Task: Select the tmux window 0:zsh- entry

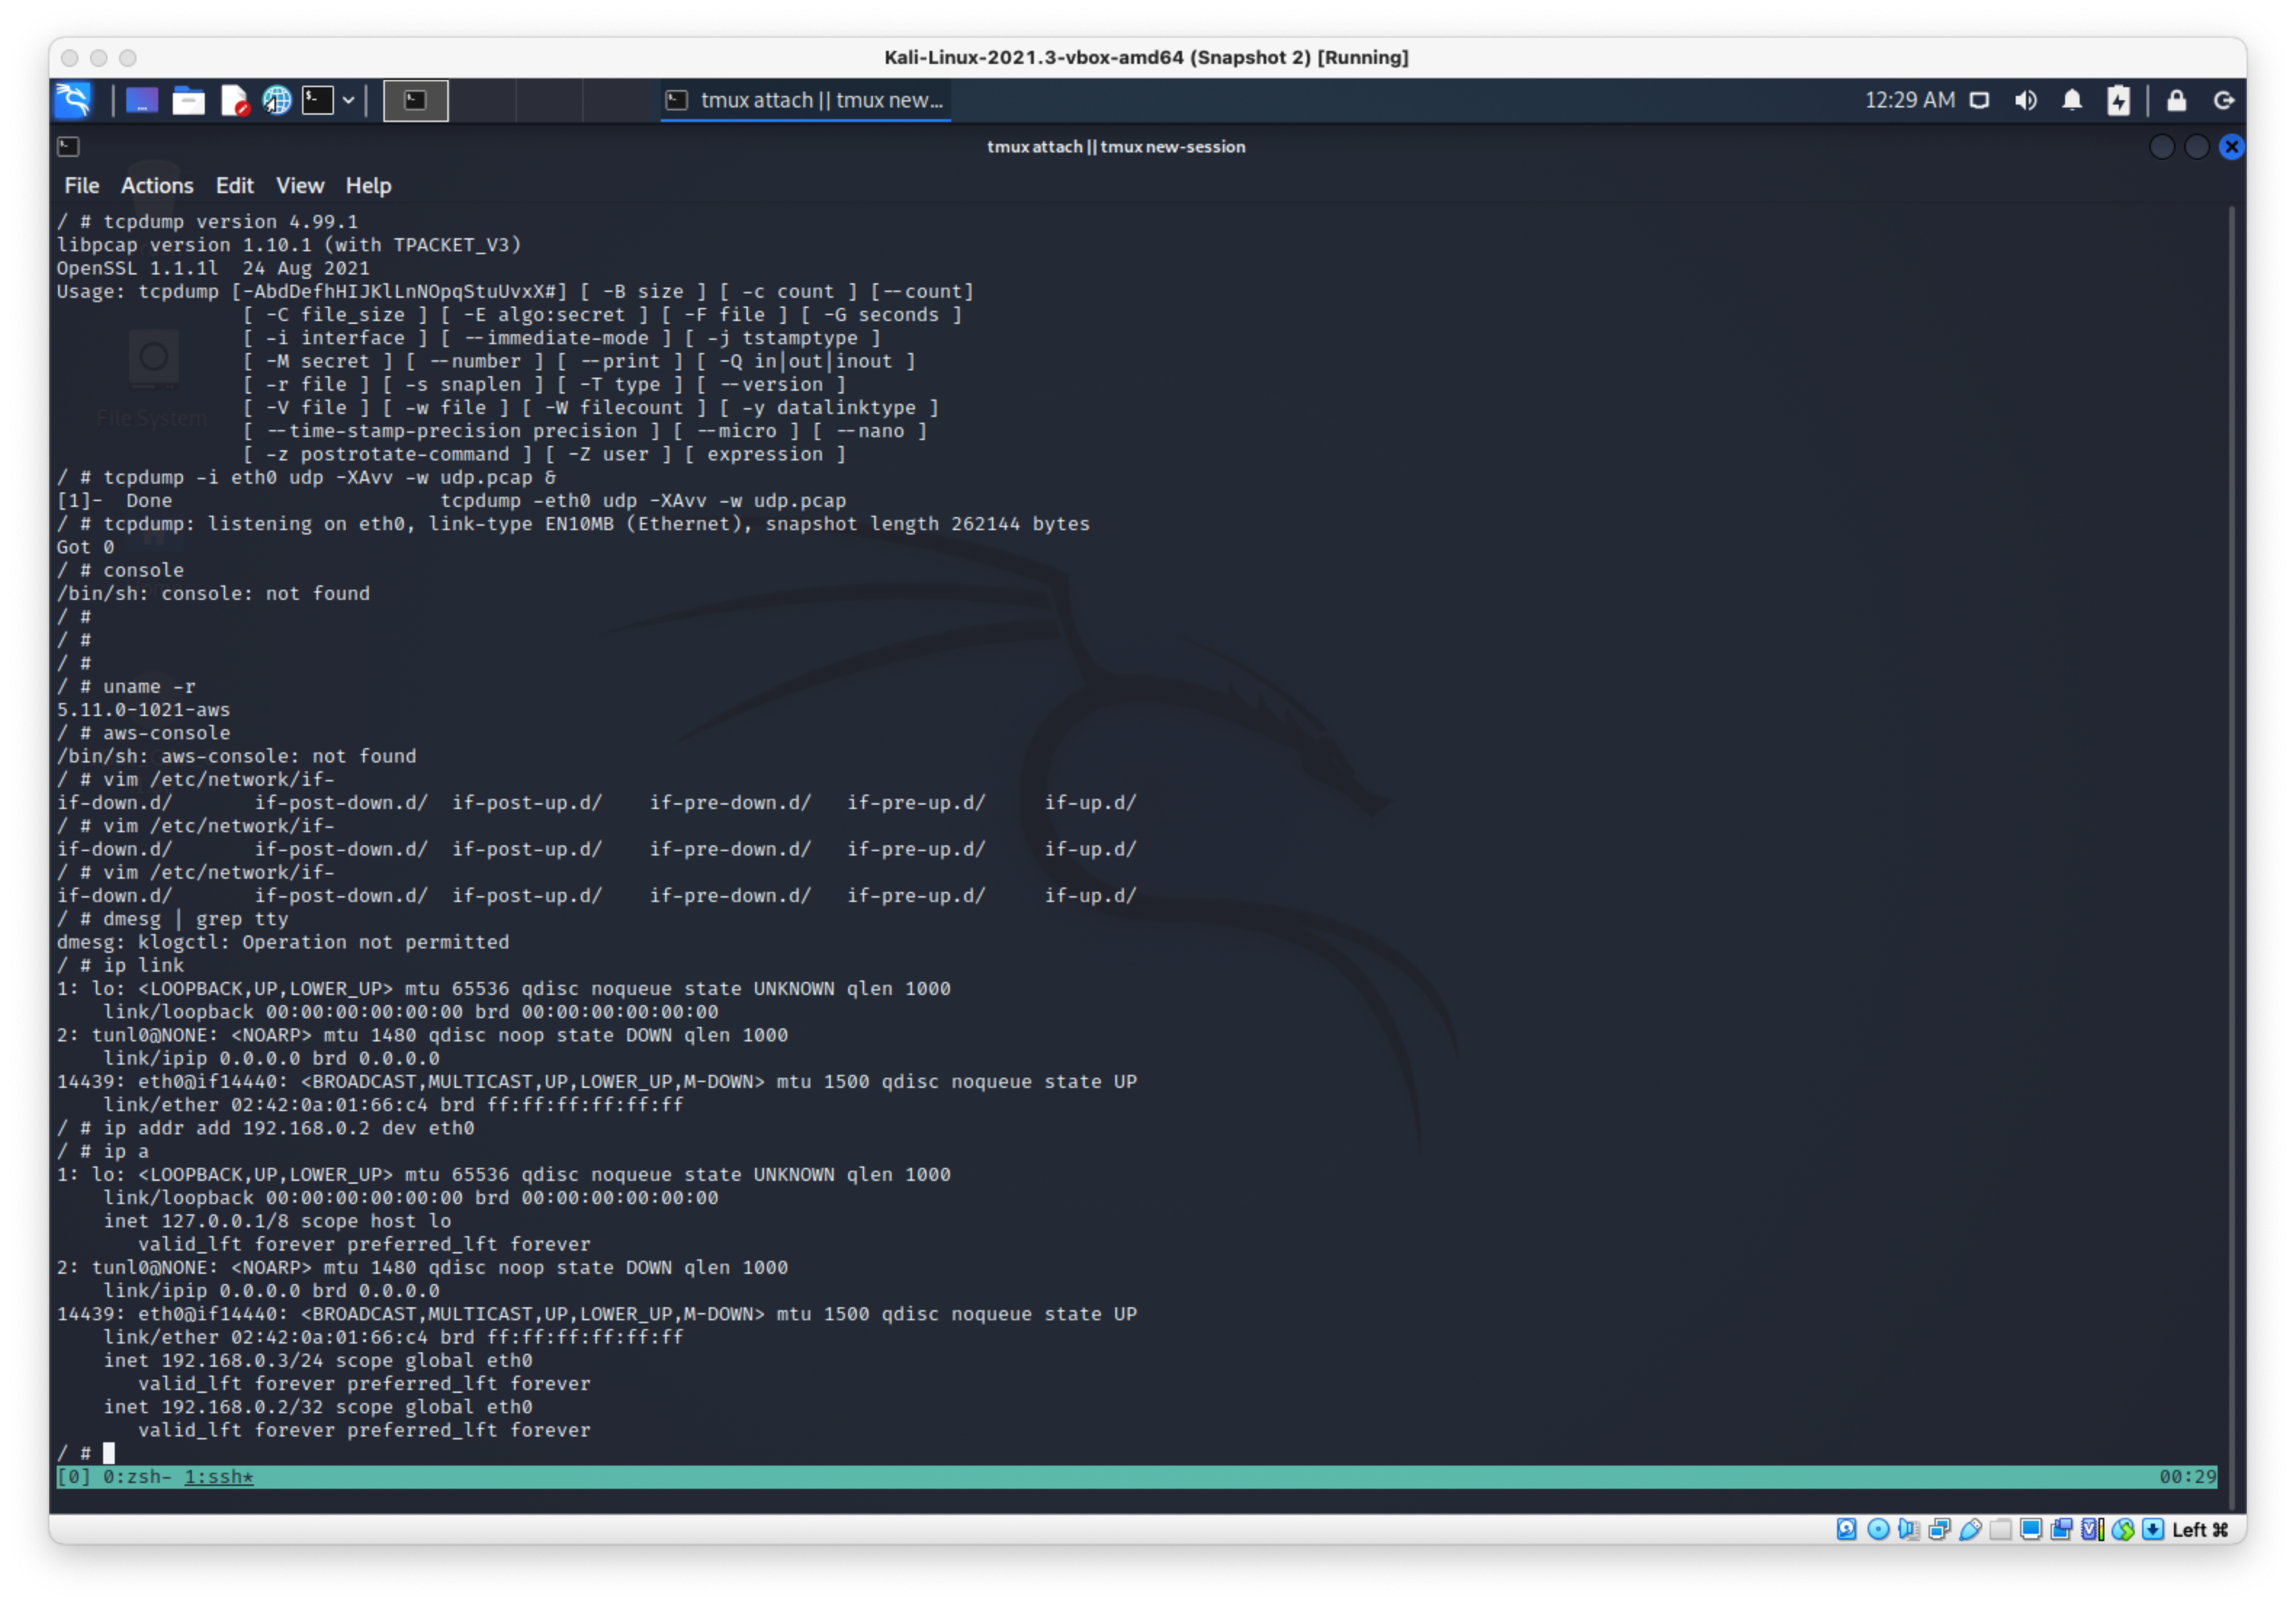Action: [138, 1477]
